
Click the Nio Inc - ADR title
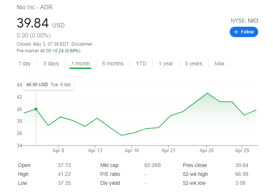[x=34, y=7]
